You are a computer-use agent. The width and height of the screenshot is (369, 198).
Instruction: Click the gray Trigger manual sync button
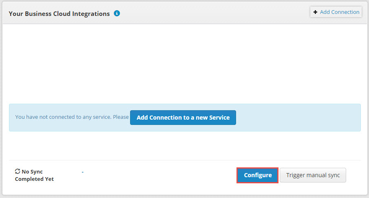(x=313, y=175)
